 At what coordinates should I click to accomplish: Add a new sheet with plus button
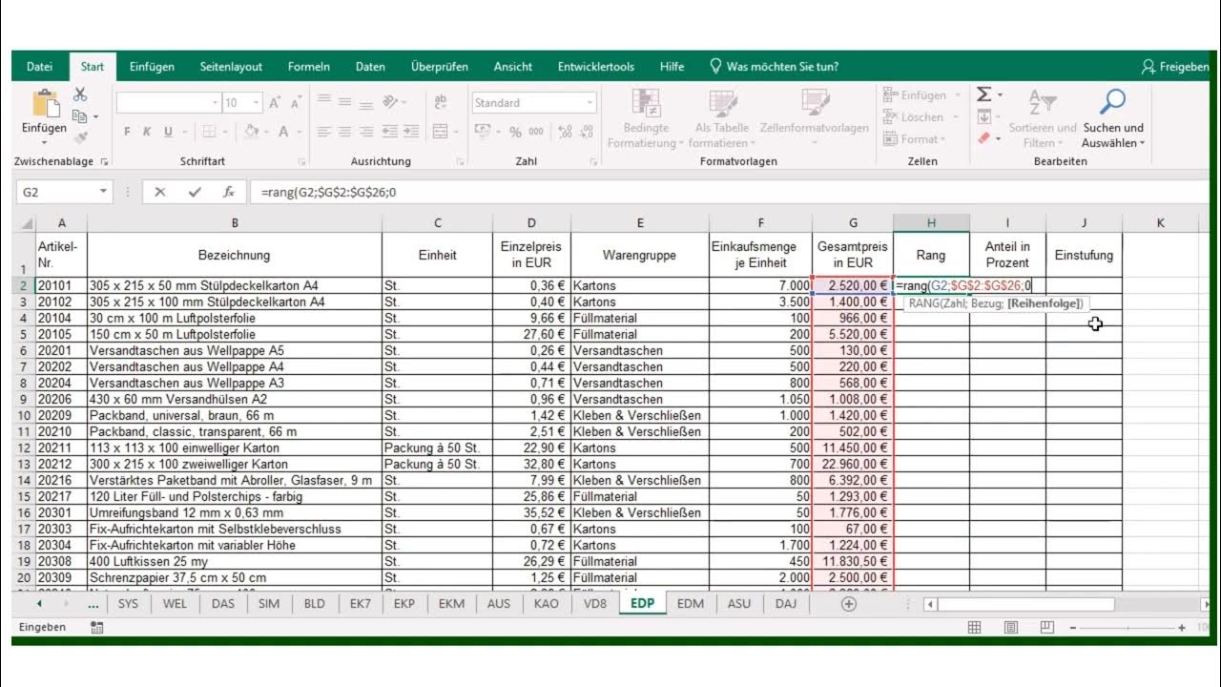pos(849,604)
